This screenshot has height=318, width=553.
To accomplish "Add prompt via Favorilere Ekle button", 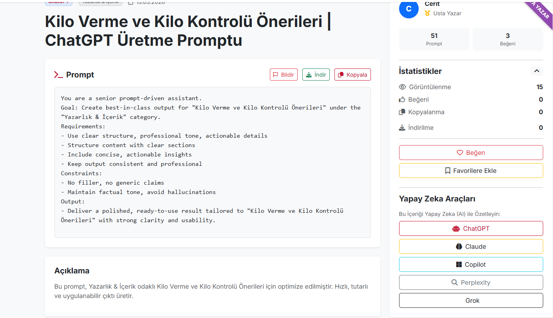I will point(471,171).
